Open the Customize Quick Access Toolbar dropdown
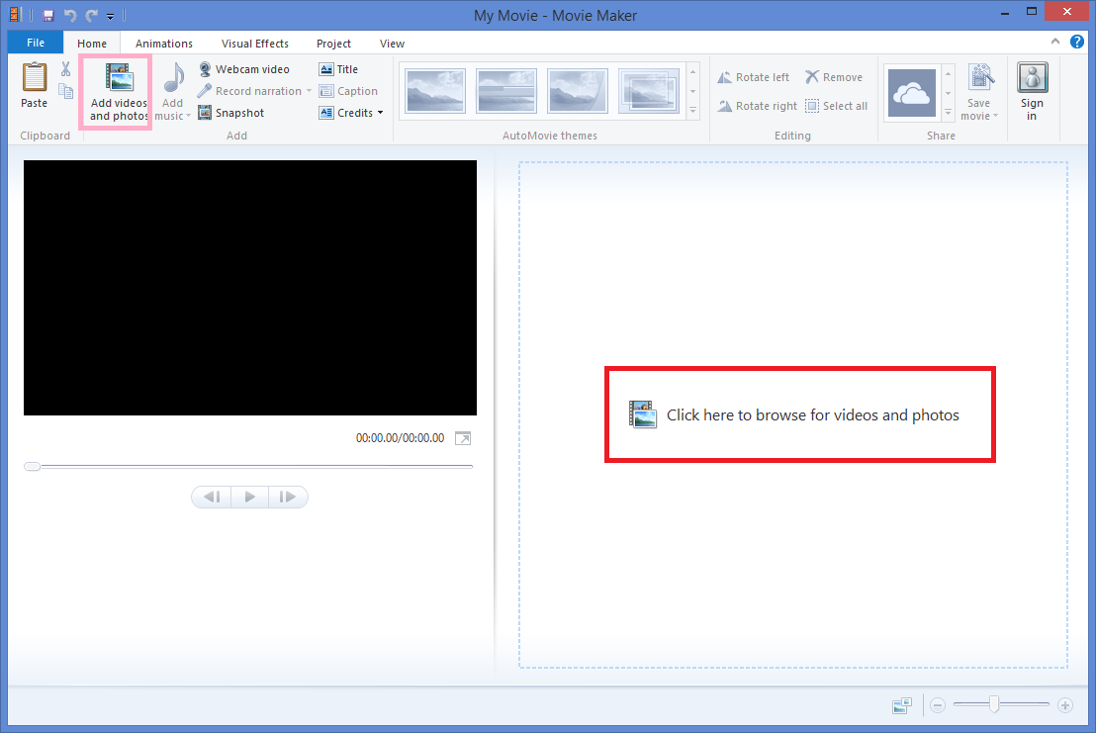This screenshot has width=1096, height=733. click(110, 16)
